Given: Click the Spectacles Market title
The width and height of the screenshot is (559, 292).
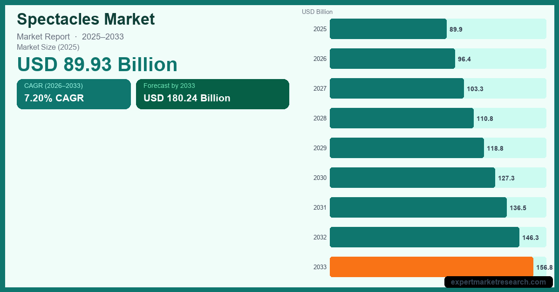Looking at the screenshot, I should pyautogui.click(x=86, y=20).
